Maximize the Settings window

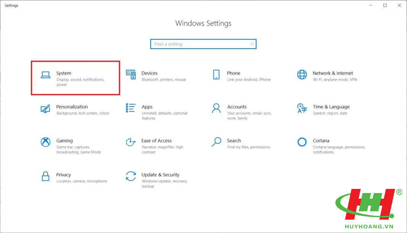[385, 5]
